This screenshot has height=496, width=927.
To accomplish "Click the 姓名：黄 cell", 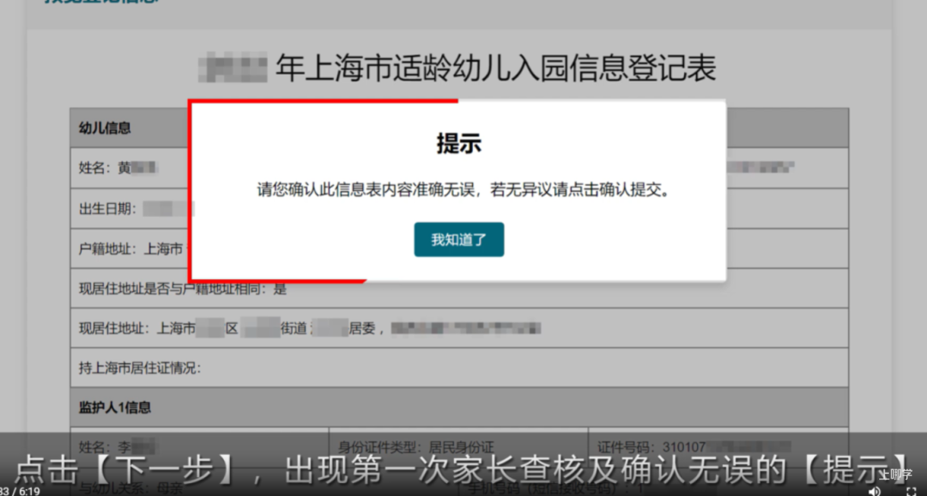I will (129, 168).
